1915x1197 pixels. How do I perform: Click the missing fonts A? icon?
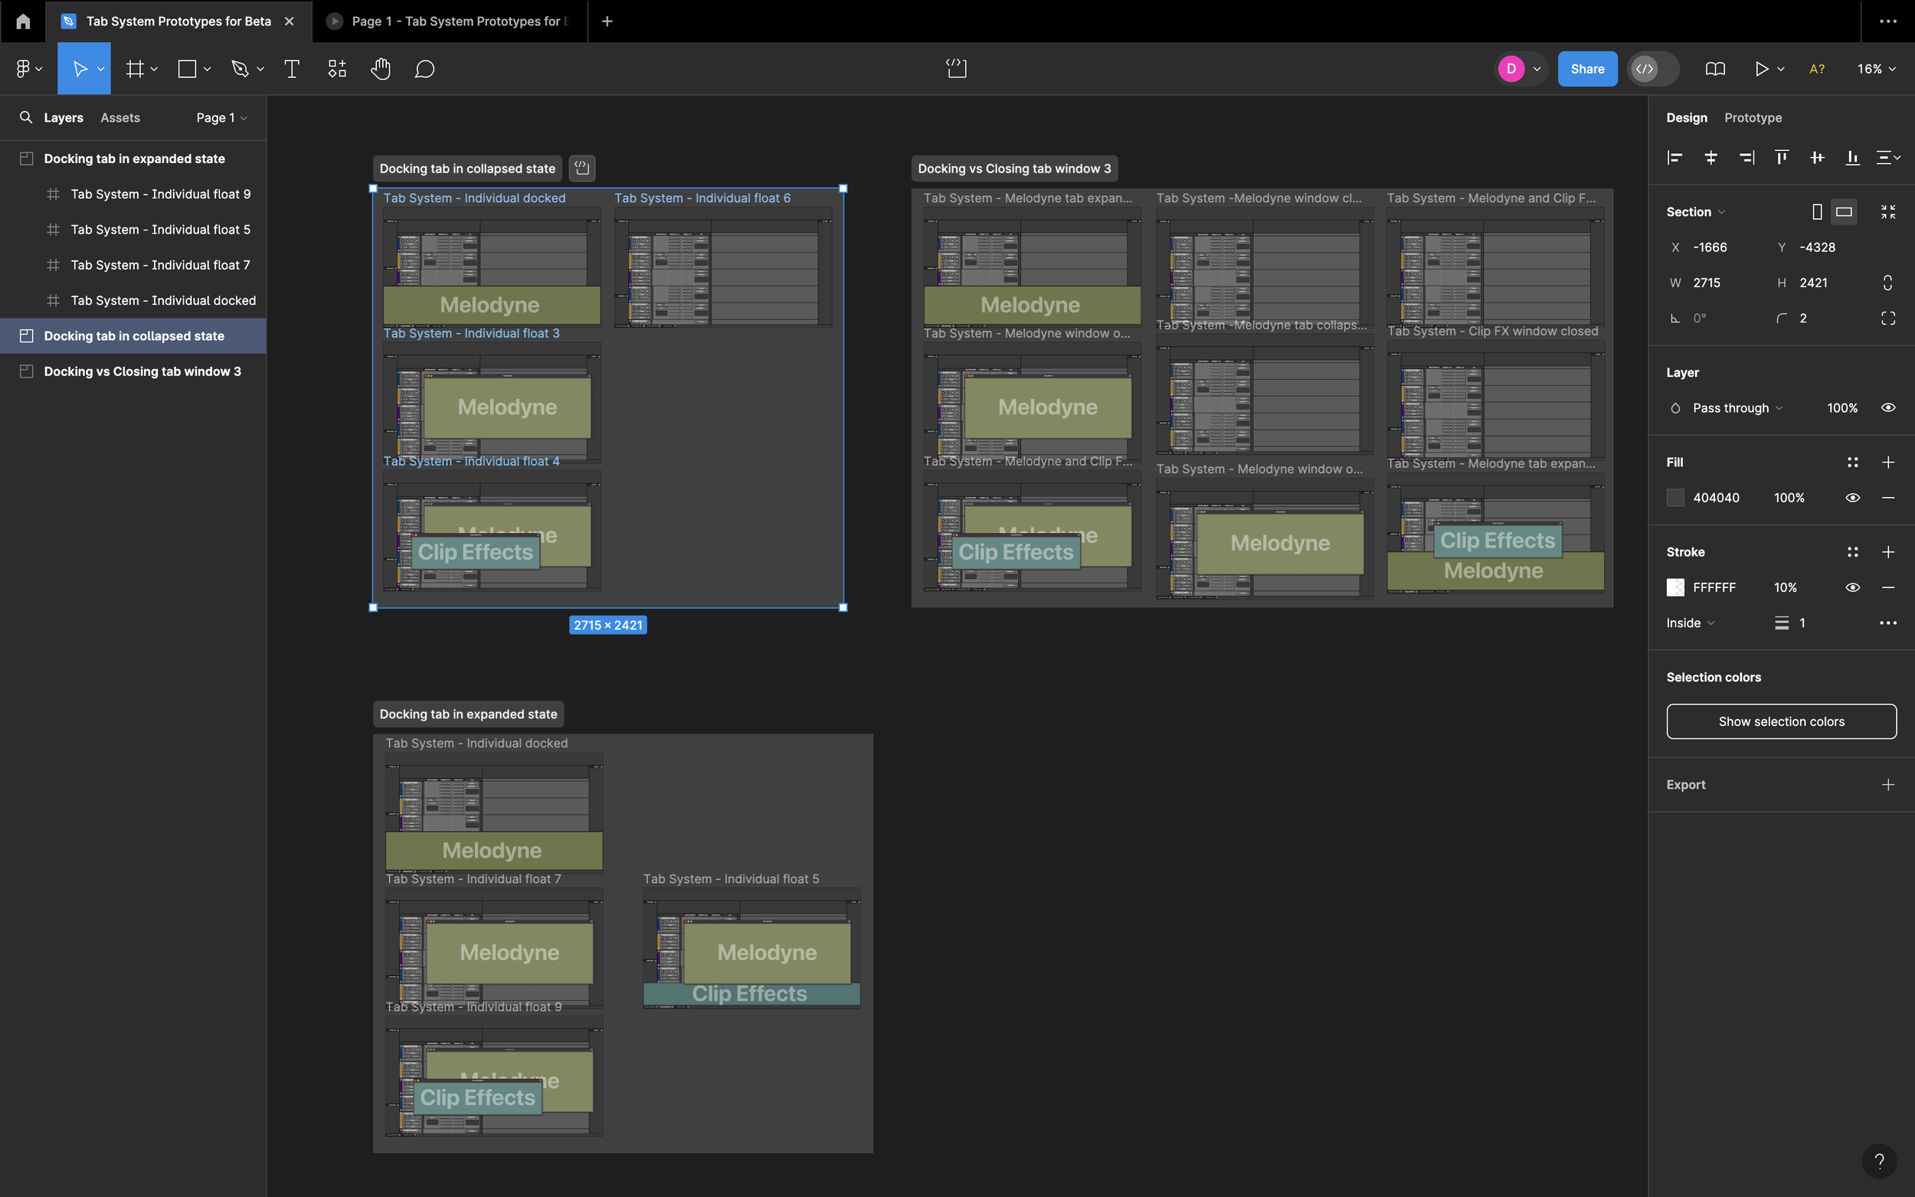pyautogui.click(x=1817, y=69)
